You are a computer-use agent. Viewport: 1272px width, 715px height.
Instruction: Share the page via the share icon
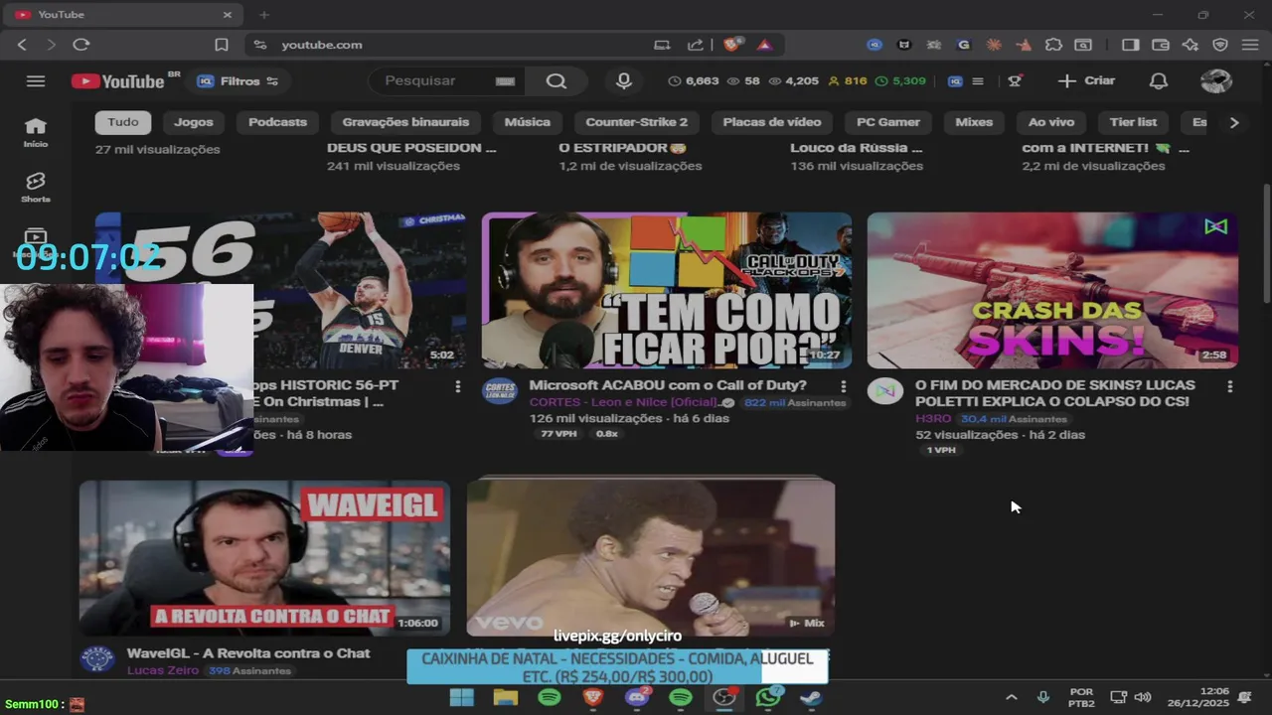[x=696, y=45]
